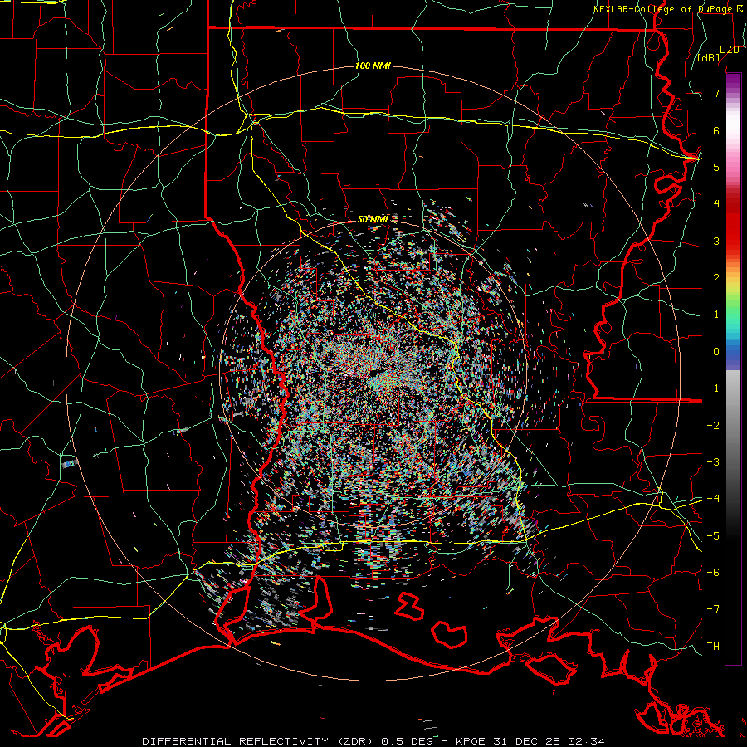The image size is (747, 747).
Task: Select the 5 dB tick on color scale
Action: coord(716,167)
